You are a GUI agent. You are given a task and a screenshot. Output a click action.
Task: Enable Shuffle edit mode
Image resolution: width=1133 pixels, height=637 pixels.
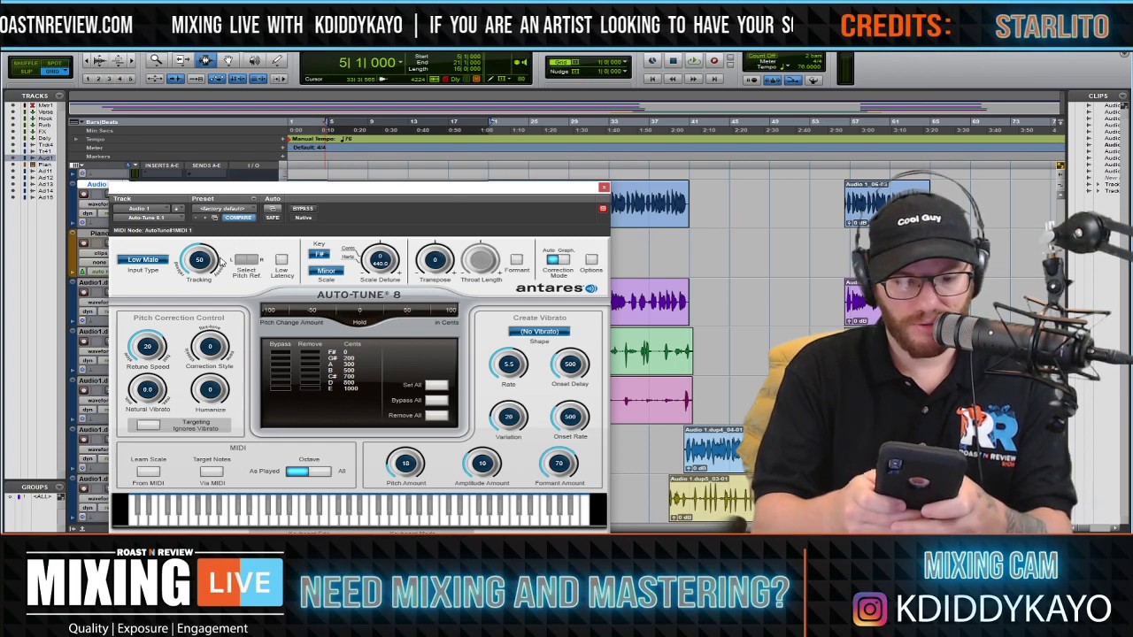coord(25,63)
